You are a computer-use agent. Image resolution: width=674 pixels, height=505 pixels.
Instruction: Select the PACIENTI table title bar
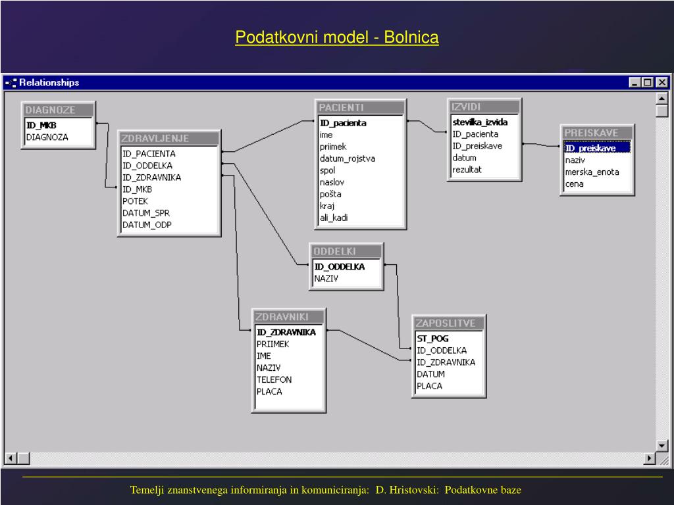(361, 107)
